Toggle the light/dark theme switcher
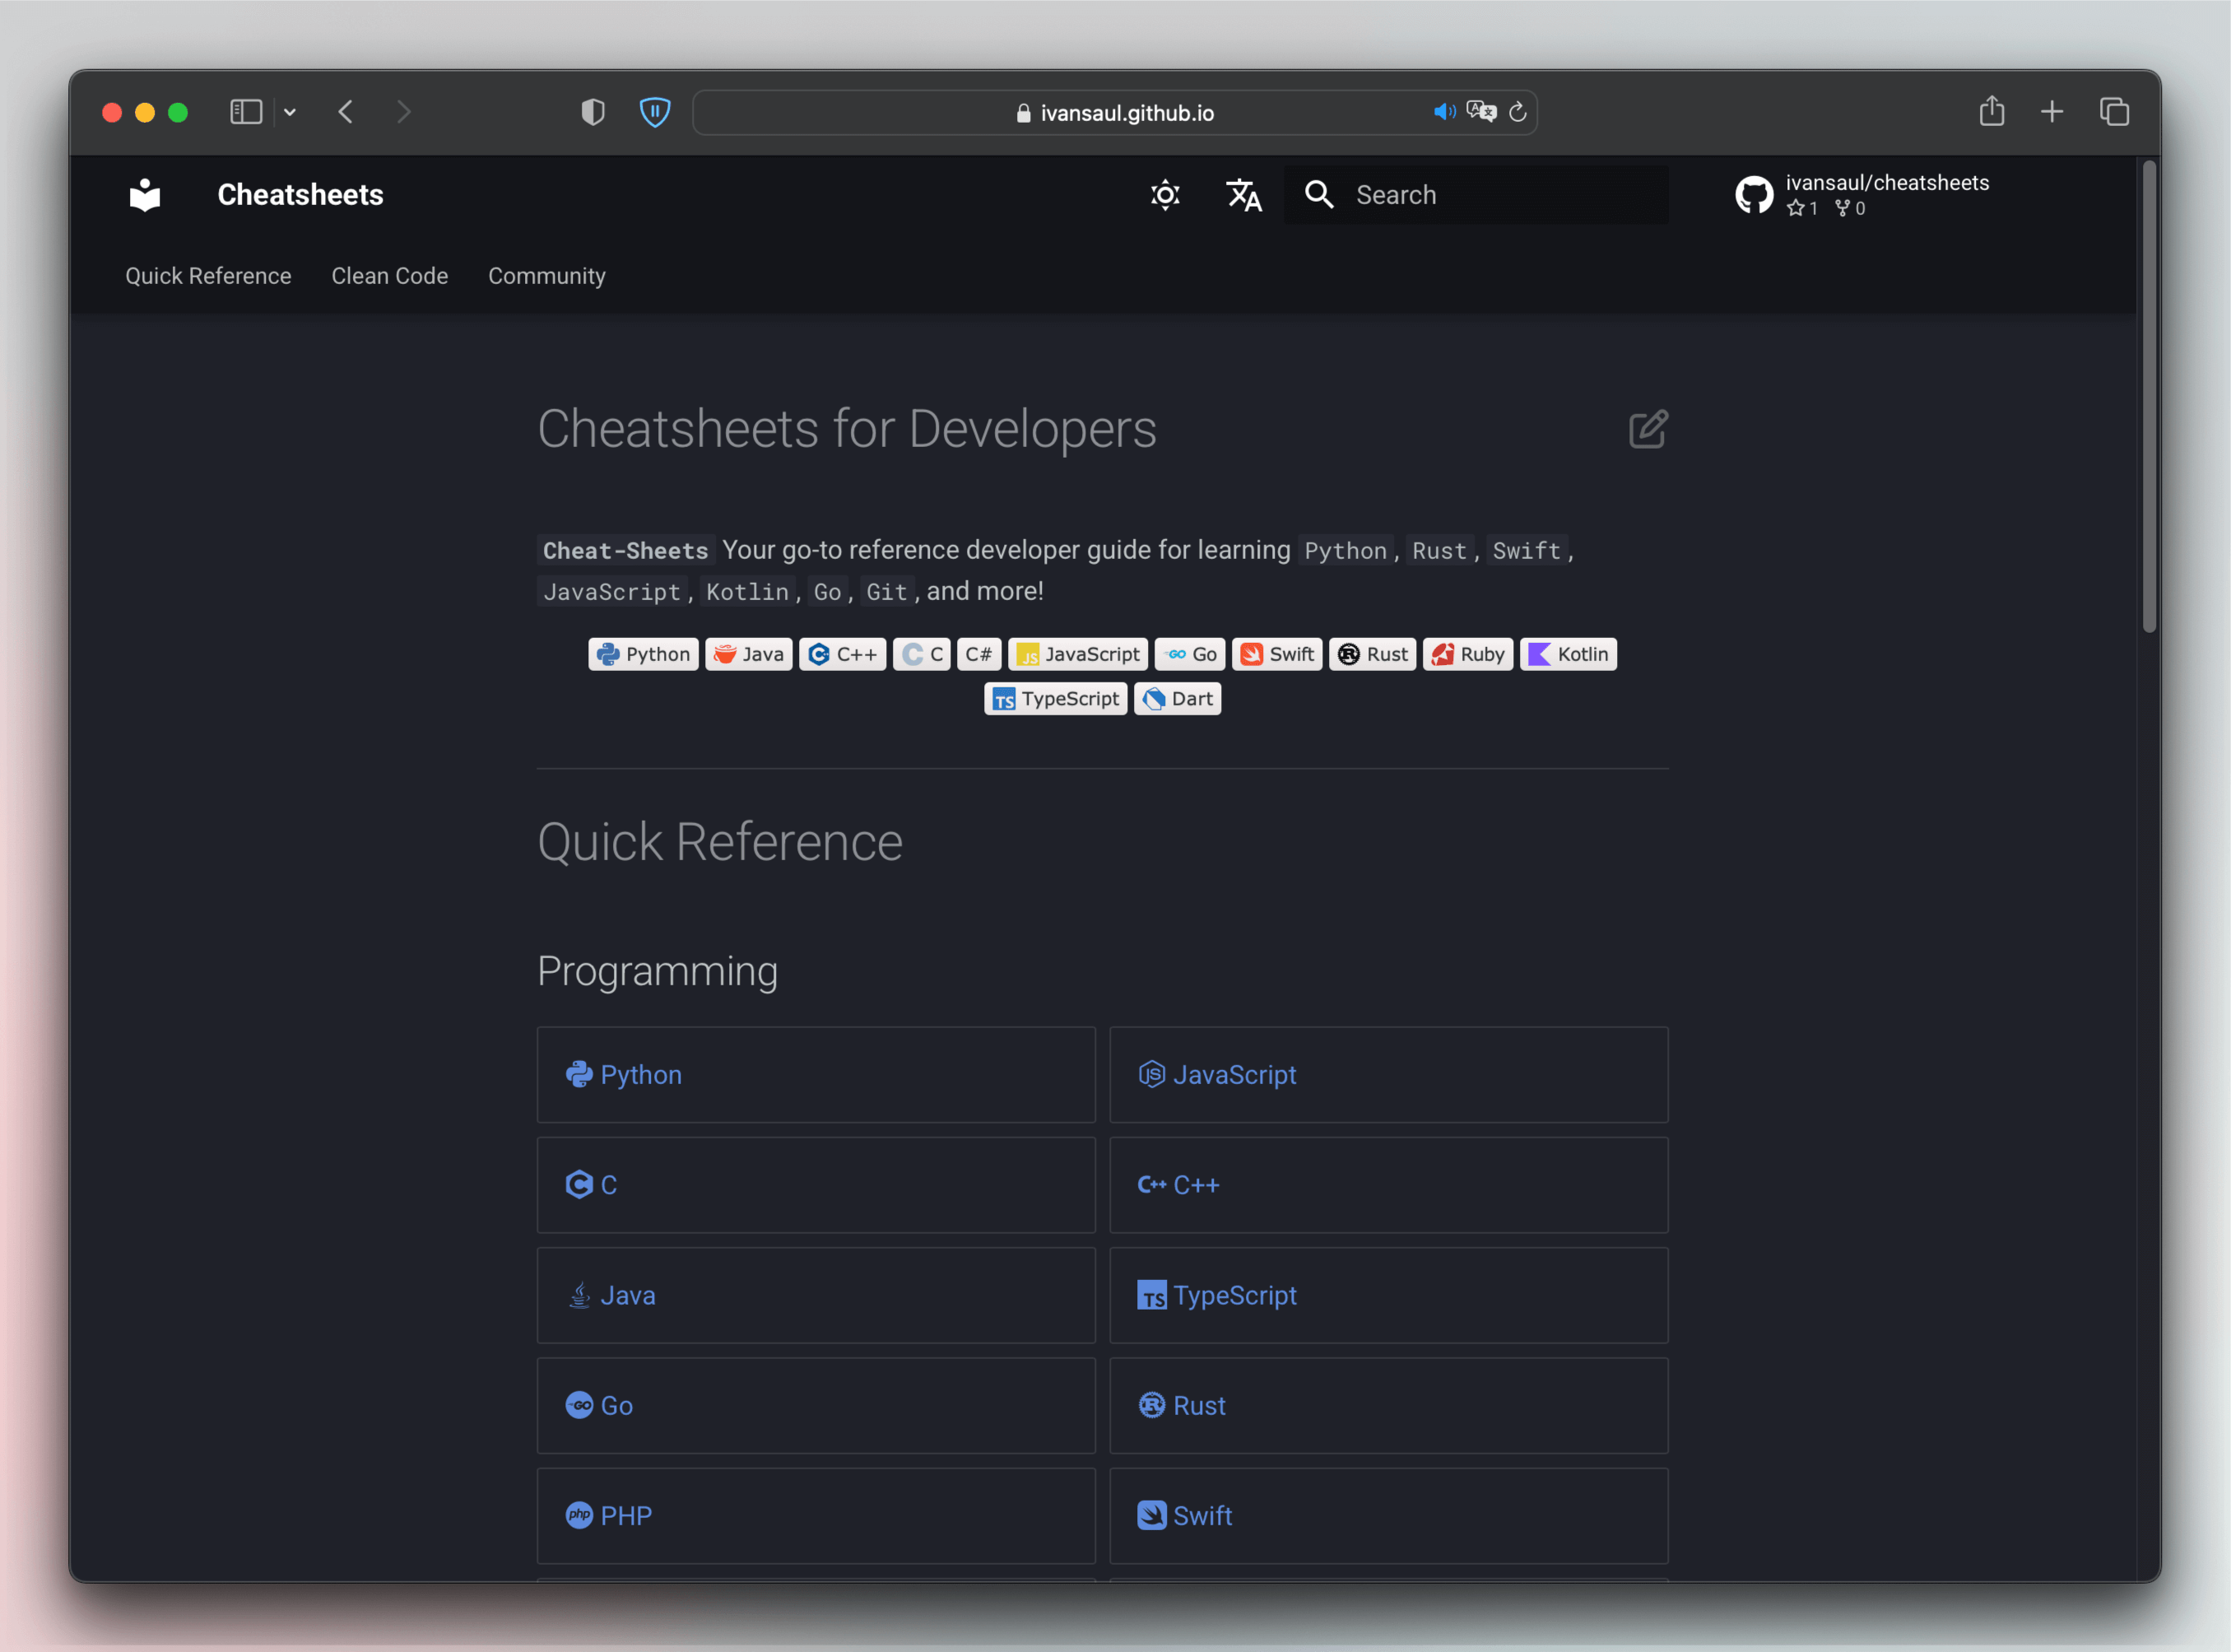The image size is (2231, 1652). coord(1164,195)
